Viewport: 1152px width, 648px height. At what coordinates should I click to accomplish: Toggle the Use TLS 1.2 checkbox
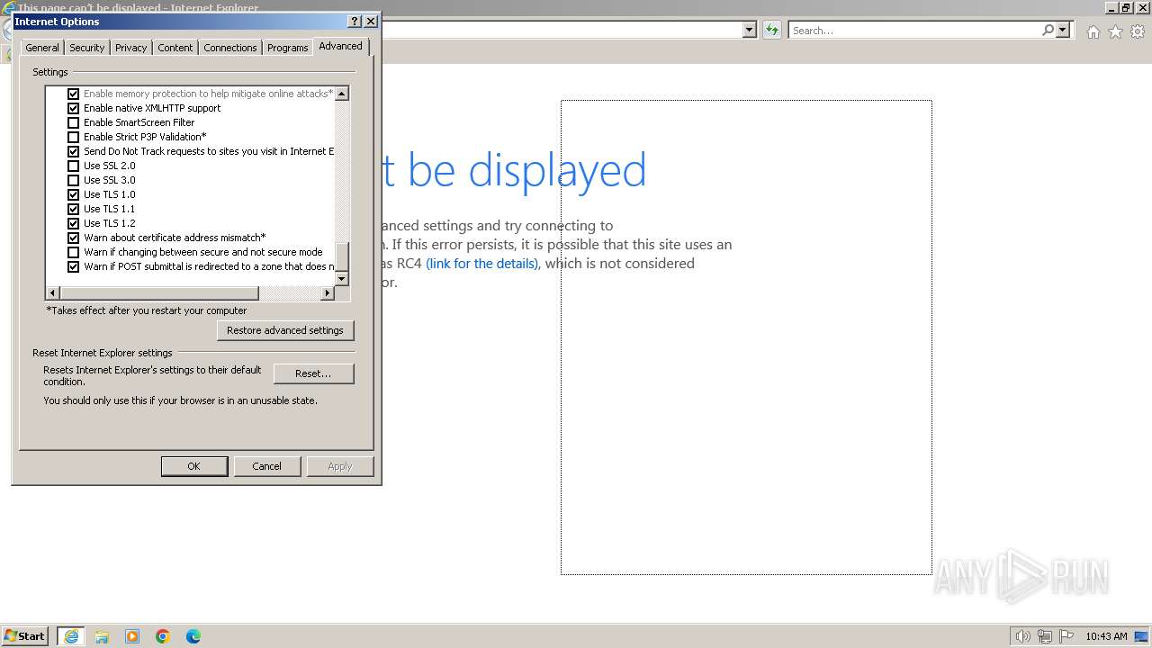pyautogui.click(x=74, y=223)
